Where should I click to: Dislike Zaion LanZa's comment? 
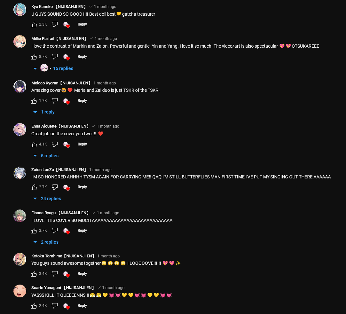(x=55, y=187)
